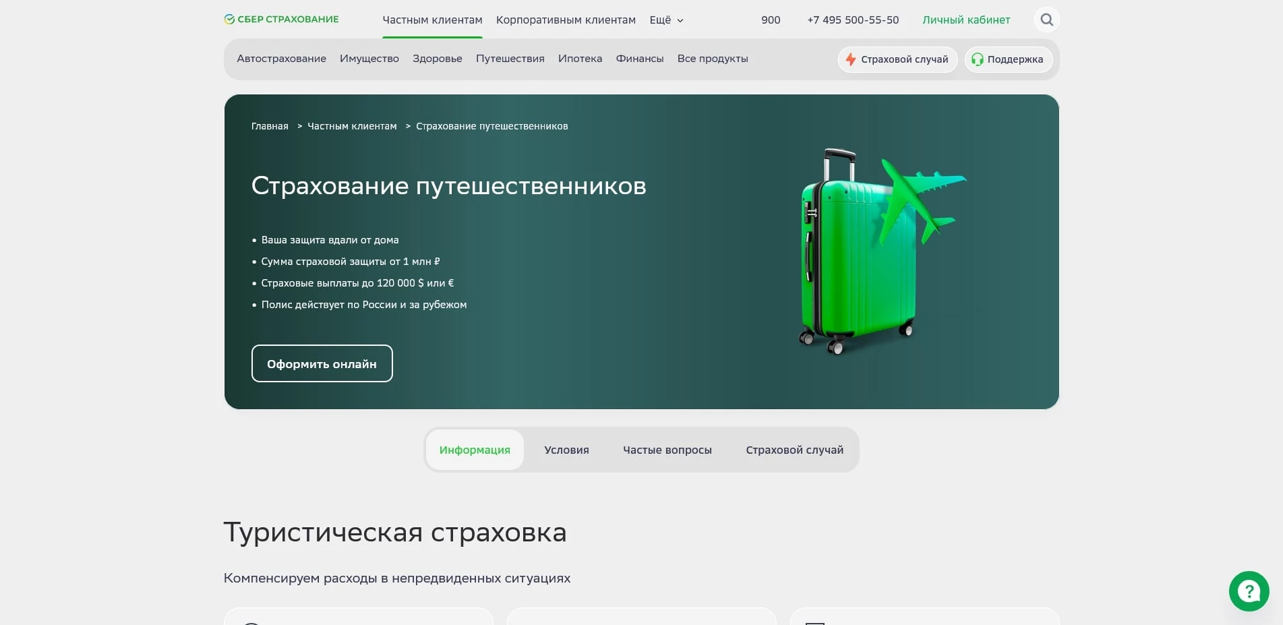The image size is (1283, 625).
Task: Click the headset icon on Поддержка button
Action: 976,59
